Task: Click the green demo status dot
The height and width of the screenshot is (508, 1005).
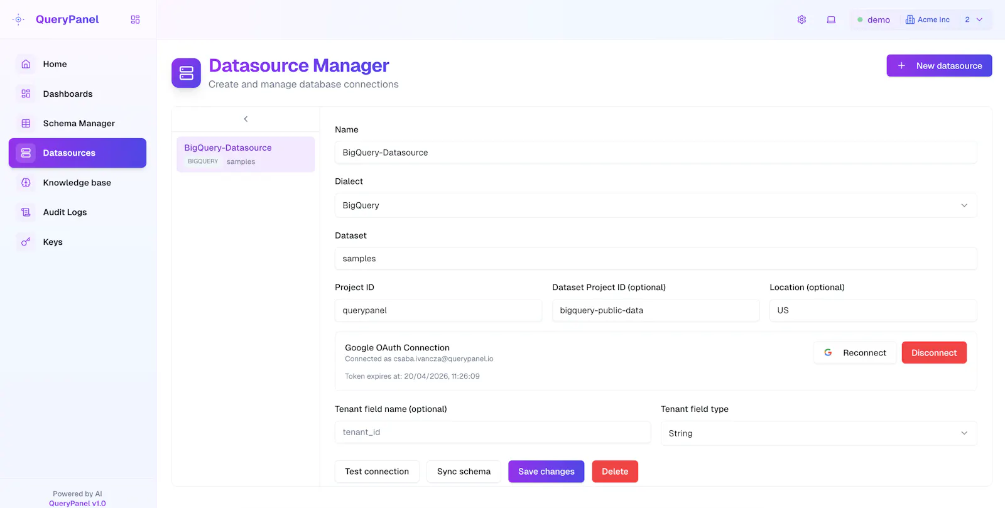Action: [860, 19]
